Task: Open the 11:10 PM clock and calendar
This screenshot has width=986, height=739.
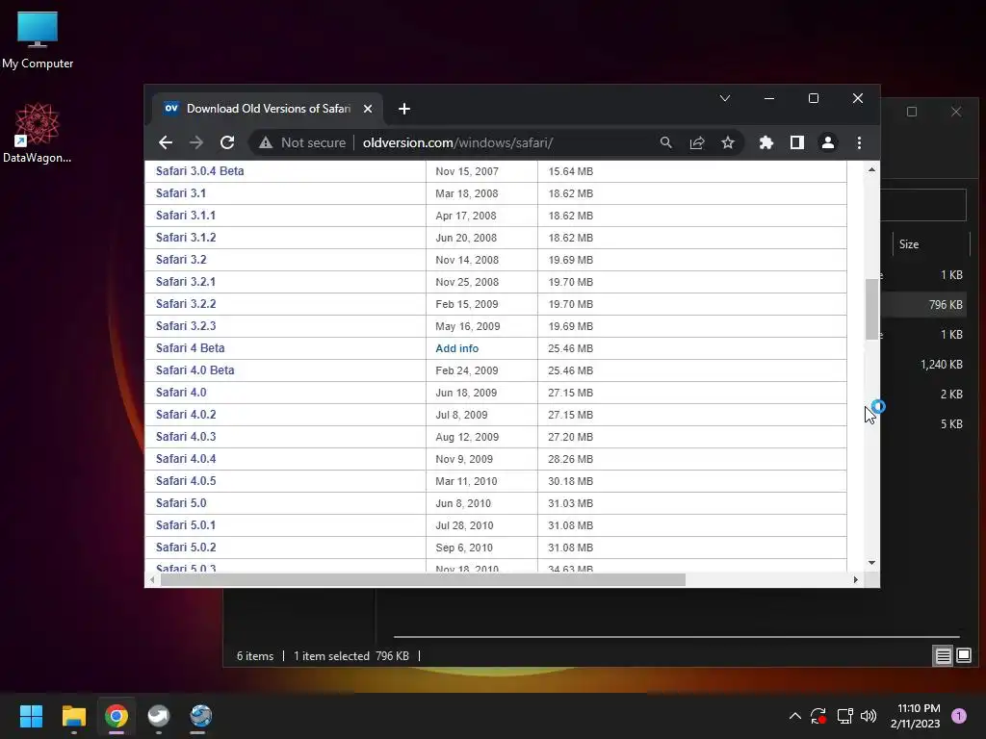Action: [x=916, y=716]
